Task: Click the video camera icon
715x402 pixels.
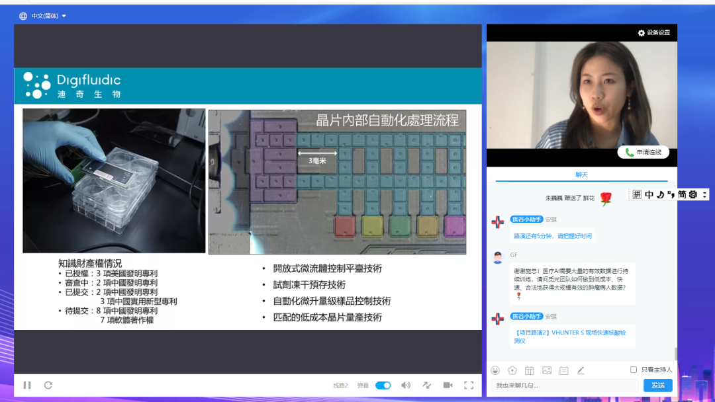Action: point(448,385)
